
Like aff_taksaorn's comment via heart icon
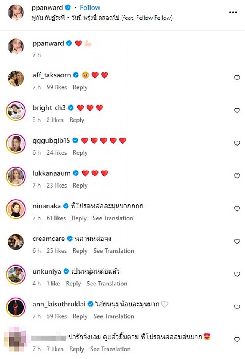(237, 78)
